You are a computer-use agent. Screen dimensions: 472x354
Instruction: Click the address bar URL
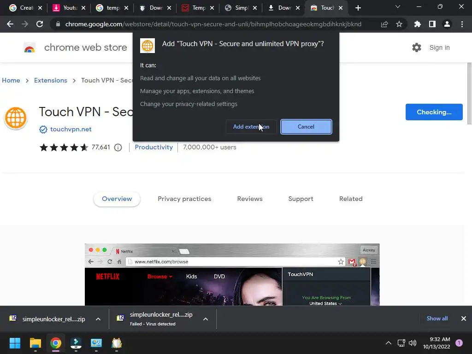[x=213, y=24]
